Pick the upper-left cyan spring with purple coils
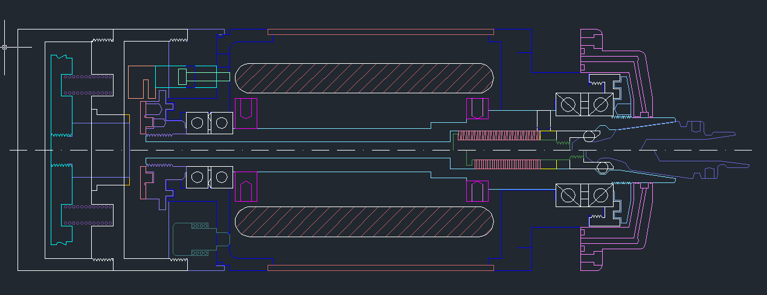The image size is (767, 295). (x=88, y=85)
